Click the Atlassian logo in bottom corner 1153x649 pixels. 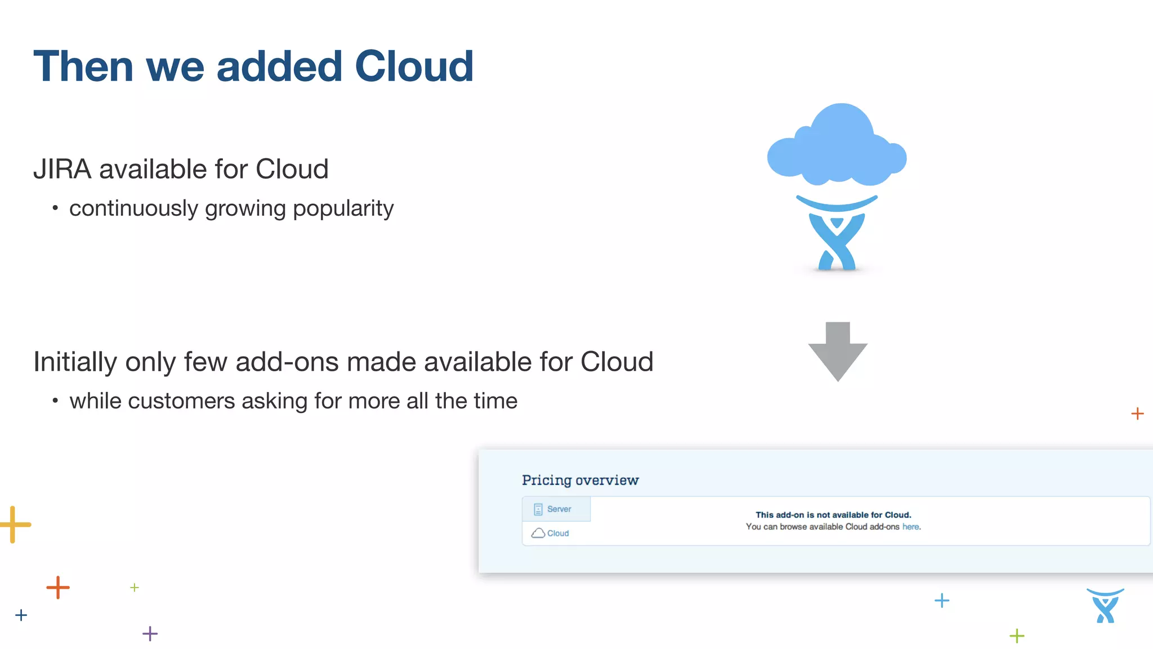pyautogui.click(x=1105, y=606)
